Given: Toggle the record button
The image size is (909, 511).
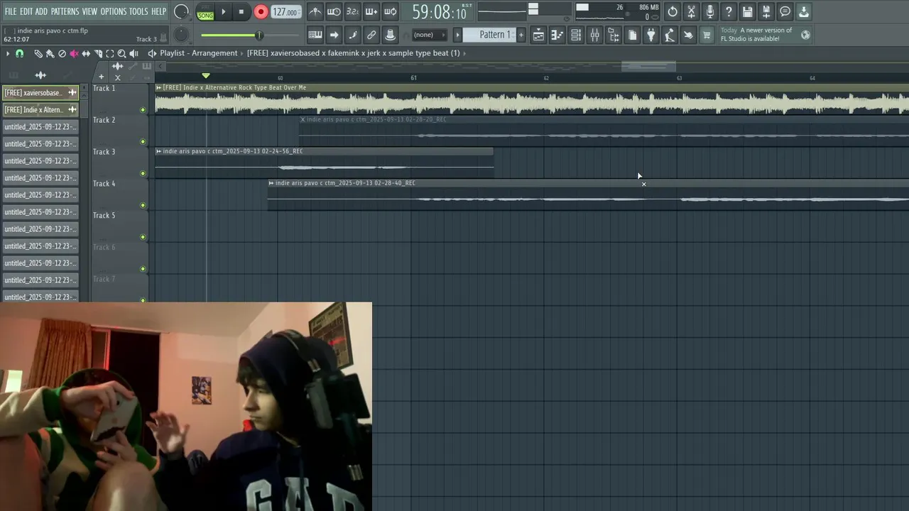Looking at the screenshot, I should [261, 12].
